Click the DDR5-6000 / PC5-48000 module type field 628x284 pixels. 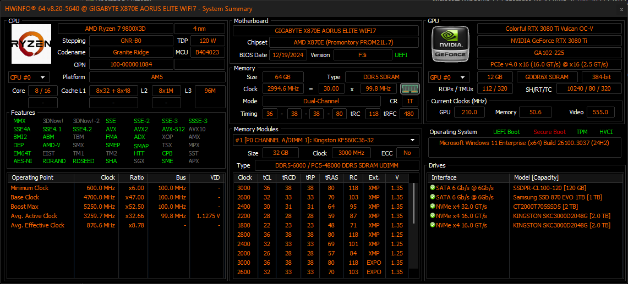point(337,165)
